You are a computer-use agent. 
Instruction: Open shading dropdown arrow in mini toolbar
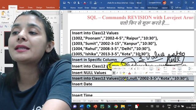[138, 73]
